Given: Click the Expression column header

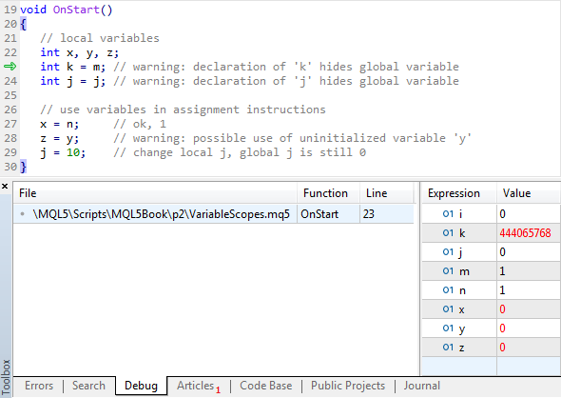Looking at the screenshot, I should [459, 193].
